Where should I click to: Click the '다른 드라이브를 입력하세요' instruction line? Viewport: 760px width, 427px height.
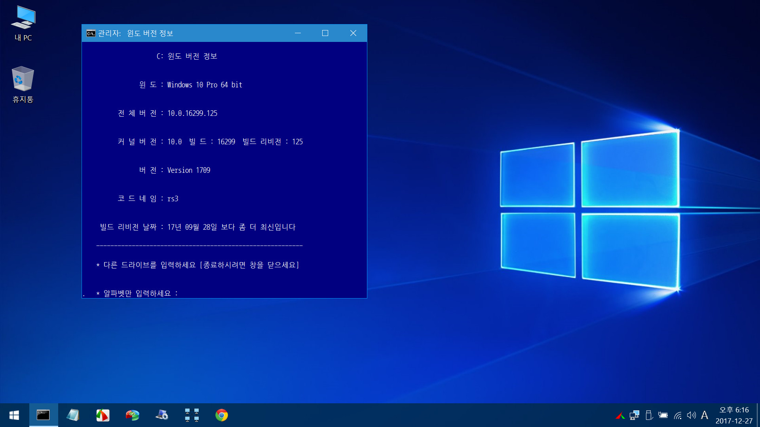[198, 265]
